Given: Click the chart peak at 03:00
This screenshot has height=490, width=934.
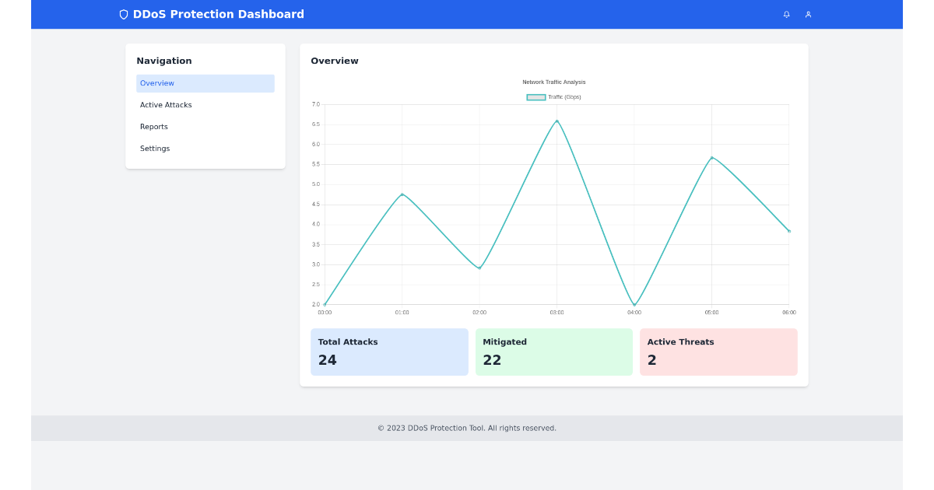Looking at the screenshot, I should 557,121.
